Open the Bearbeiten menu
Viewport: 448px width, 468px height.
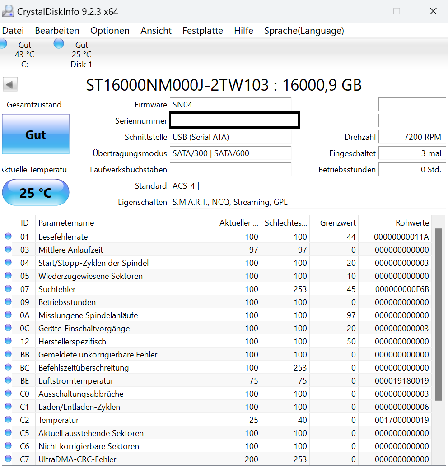click(x=57, y=31)
